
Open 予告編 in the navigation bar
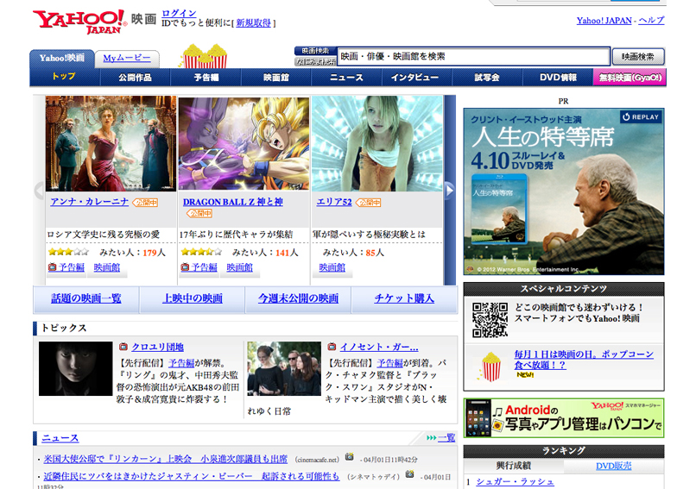tap(206, 78)
